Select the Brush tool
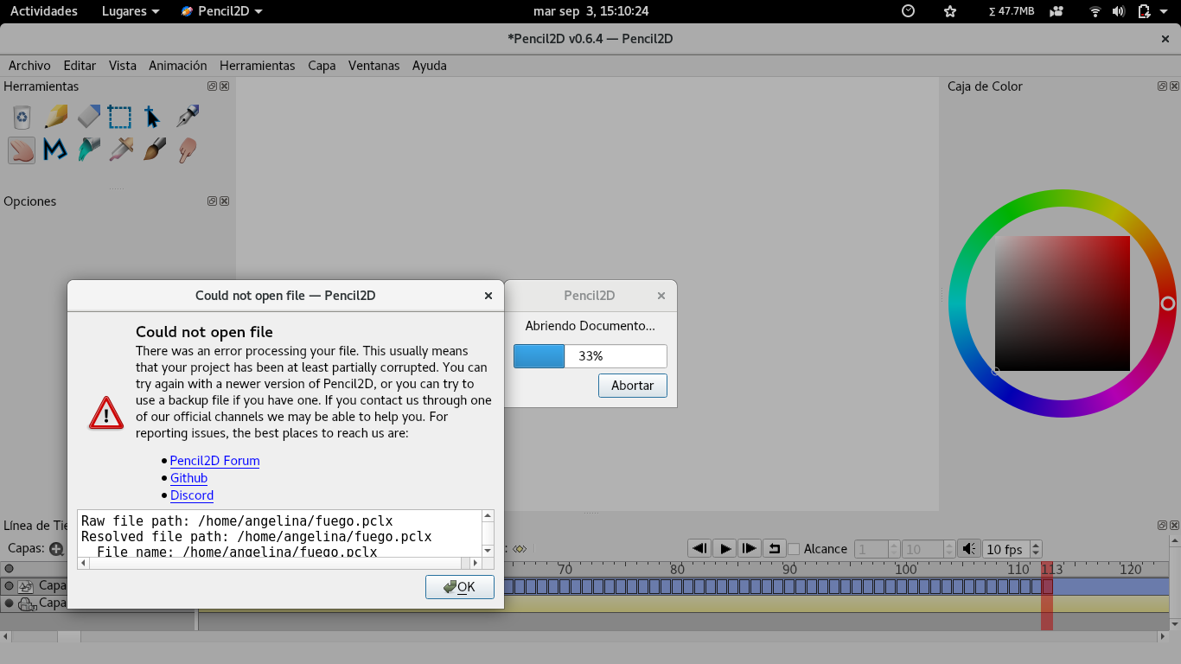 coord(153,150)
